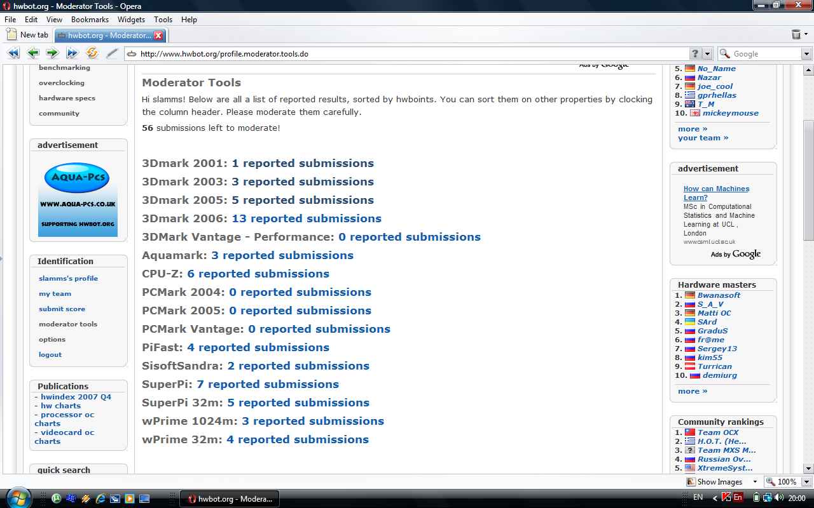Click the hwindex 2007 Q4 publication link
814x508 pixels.
click(76, 397)
